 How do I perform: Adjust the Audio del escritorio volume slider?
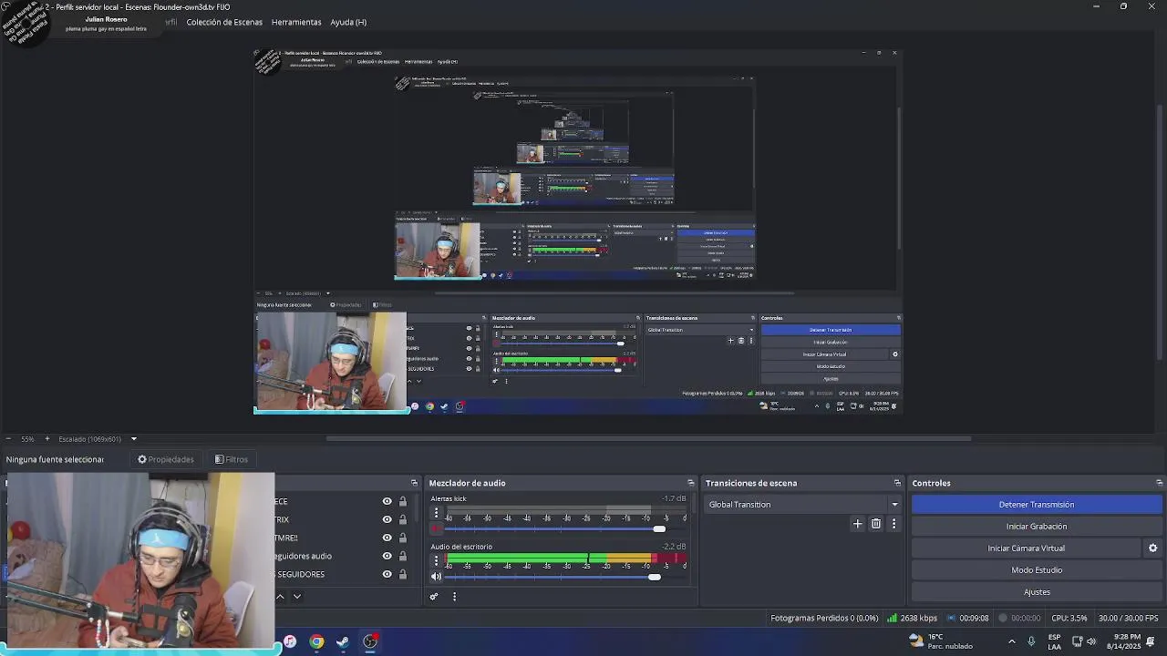click(654, 577)
